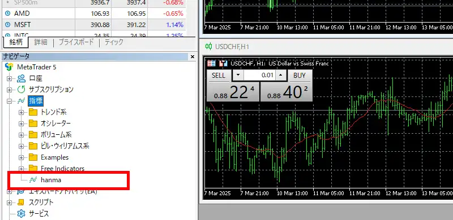
Task: Click MSFT change 1.14%
Action: click(x=175, y=25)
